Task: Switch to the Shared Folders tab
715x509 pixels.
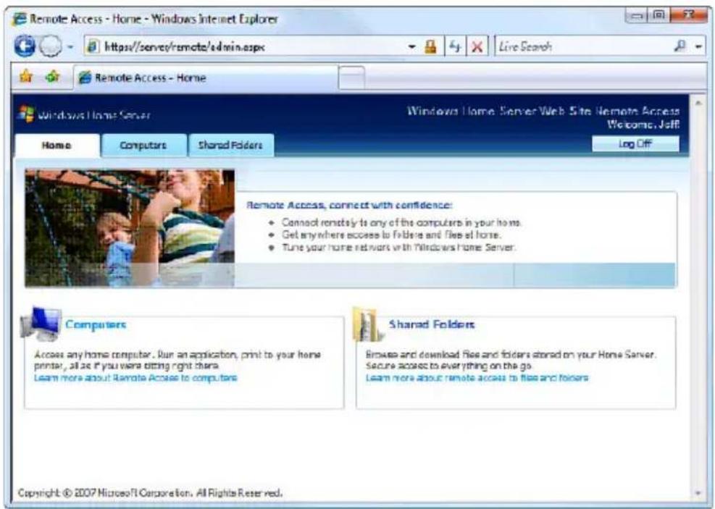Action: 231,146
